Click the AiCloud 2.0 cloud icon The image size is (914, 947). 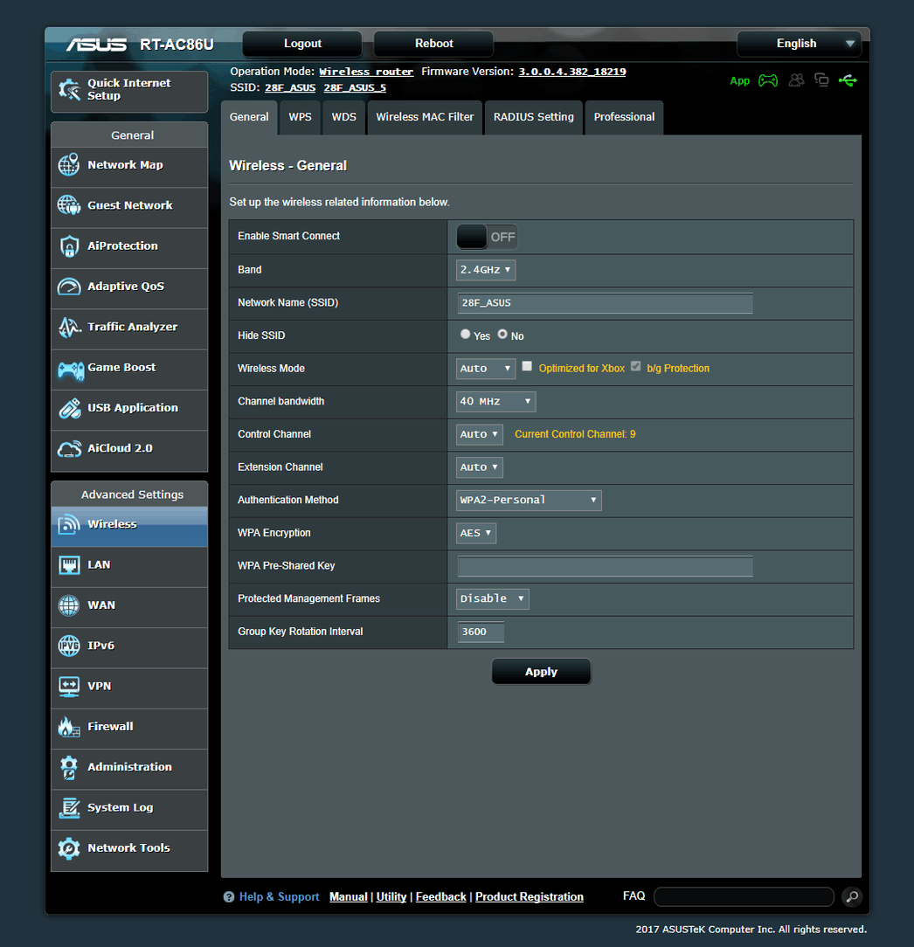(x=69, y=449)
